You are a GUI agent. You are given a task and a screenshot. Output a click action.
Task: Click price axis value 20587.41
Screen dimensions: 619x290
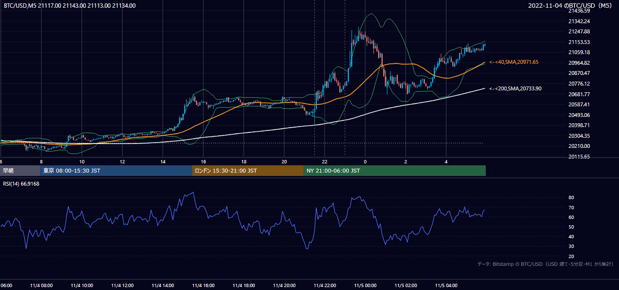tap(579, 104)
